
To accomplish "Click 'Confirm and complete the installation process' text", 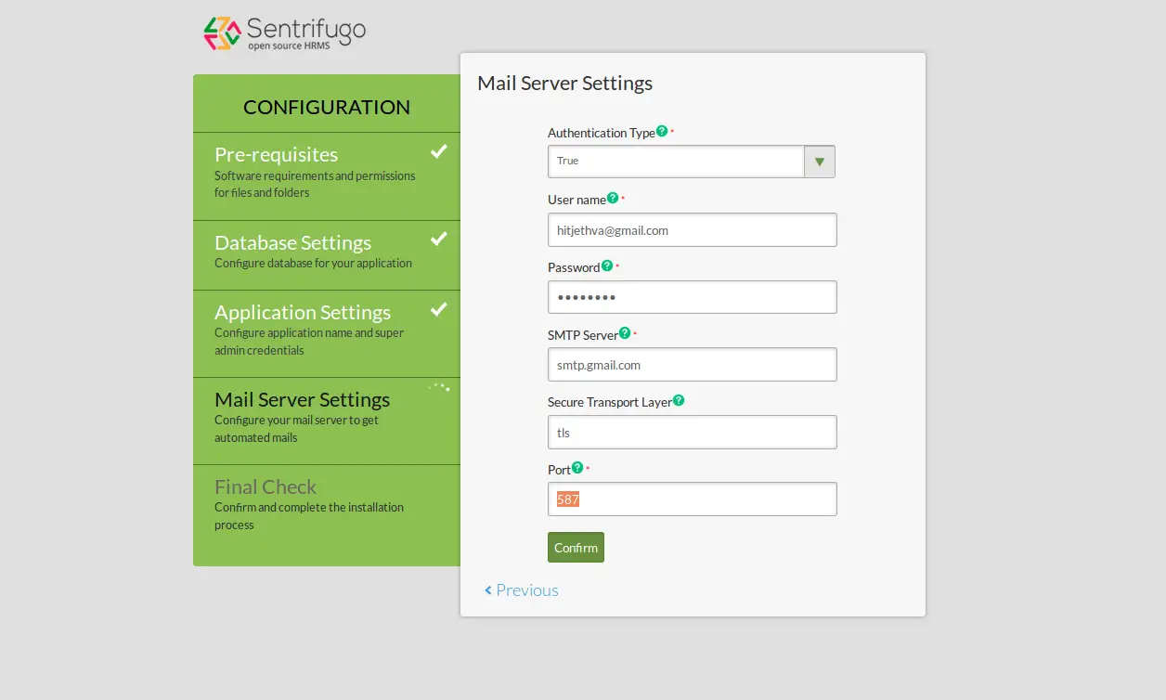I will coord(309,516).
